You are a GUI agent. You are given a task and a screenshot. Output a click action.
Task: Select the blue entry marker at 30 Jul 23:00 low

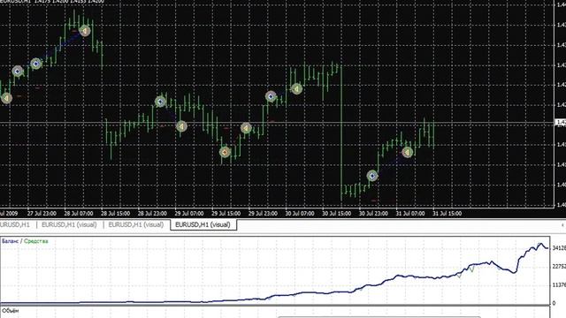[x=372, y=176]
